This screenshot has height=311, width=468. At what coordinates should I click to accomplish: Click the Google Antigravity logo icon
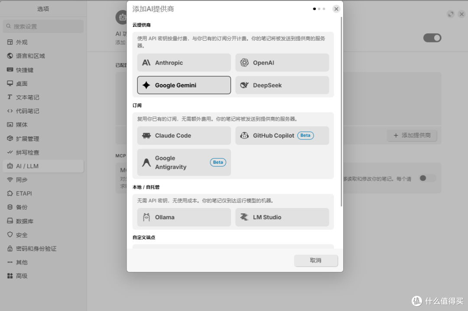146,162
